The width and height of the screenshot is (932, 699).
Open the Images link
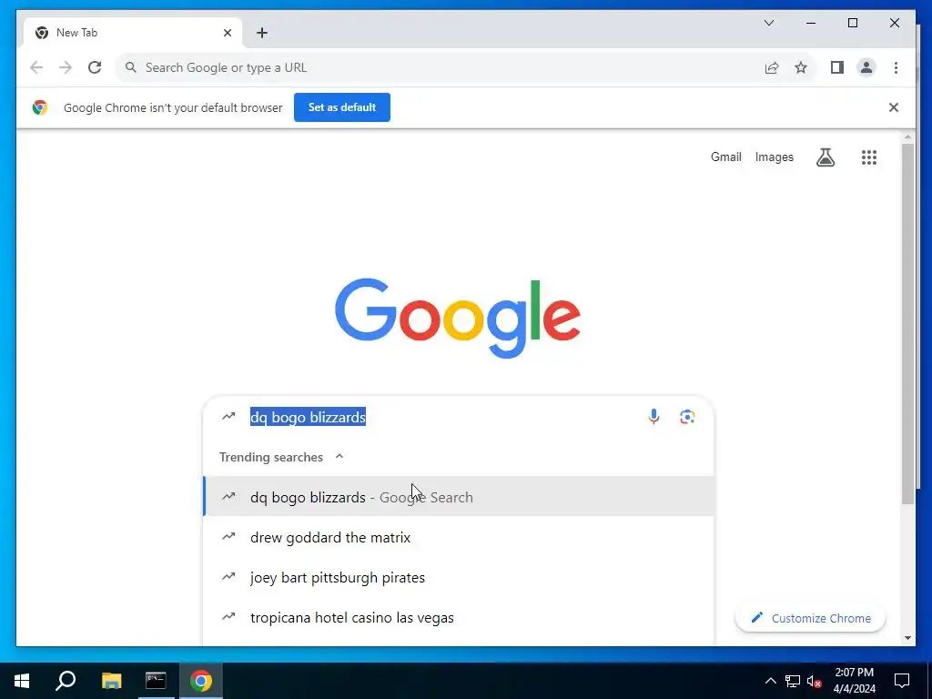[774, 157]
